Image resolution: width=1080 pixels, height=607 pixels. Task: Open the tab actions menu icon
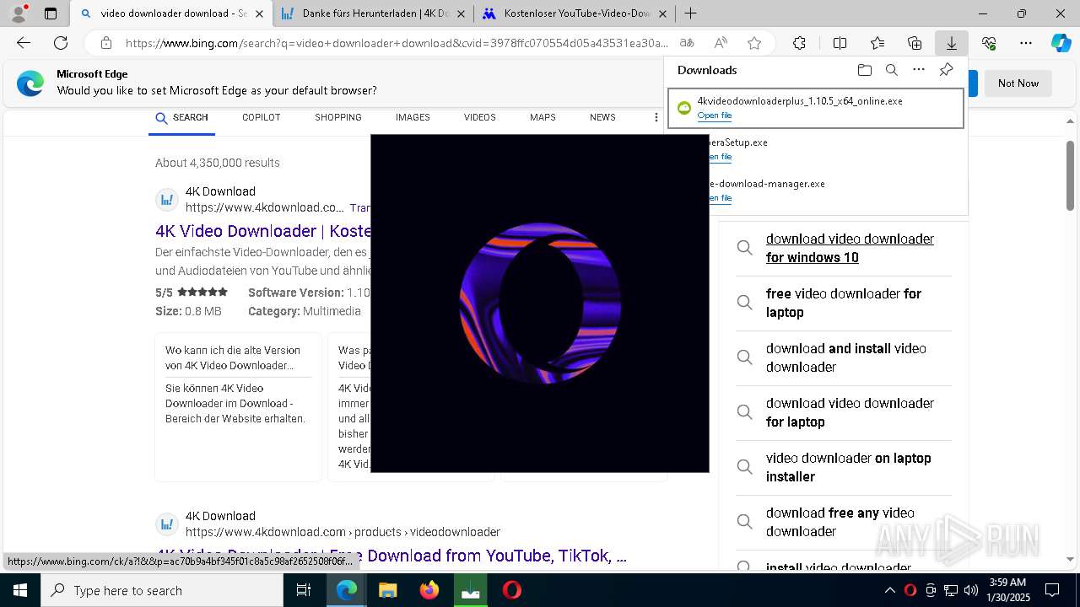[51, 13]
